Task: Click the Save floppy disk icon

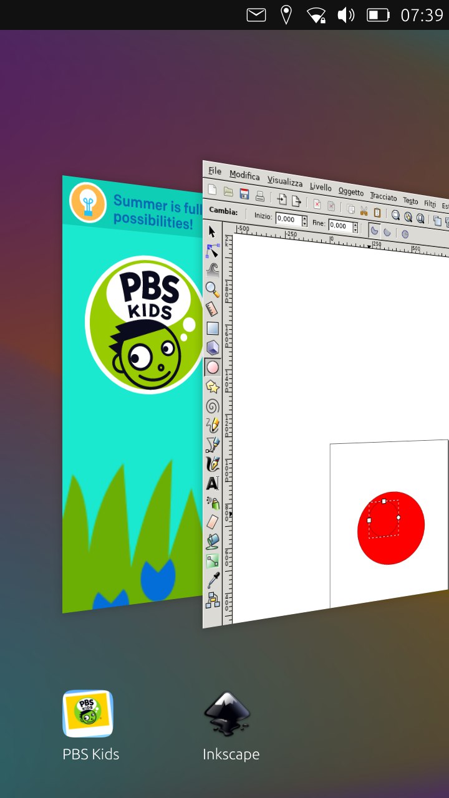Action: pos(244,194)
